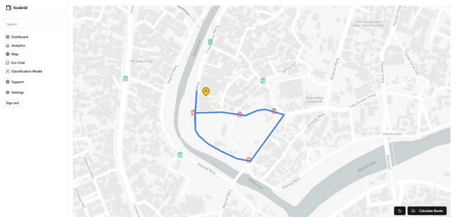Select the green bin beside Bagmati Marg
This screenshot has width=455, height=217.
tap(180, 154)
